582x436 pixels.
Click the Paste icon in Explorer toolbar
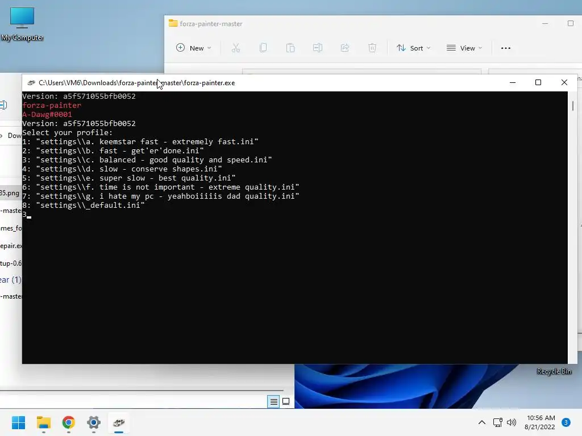tap(290, 48)
